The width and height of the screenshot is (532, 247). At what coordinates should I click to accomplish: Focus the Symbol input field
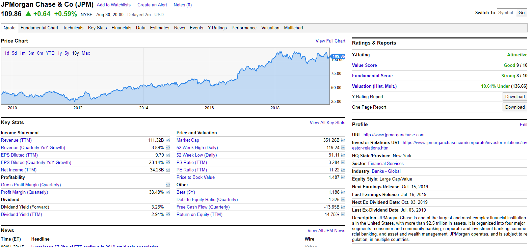[x=506, y=13]
